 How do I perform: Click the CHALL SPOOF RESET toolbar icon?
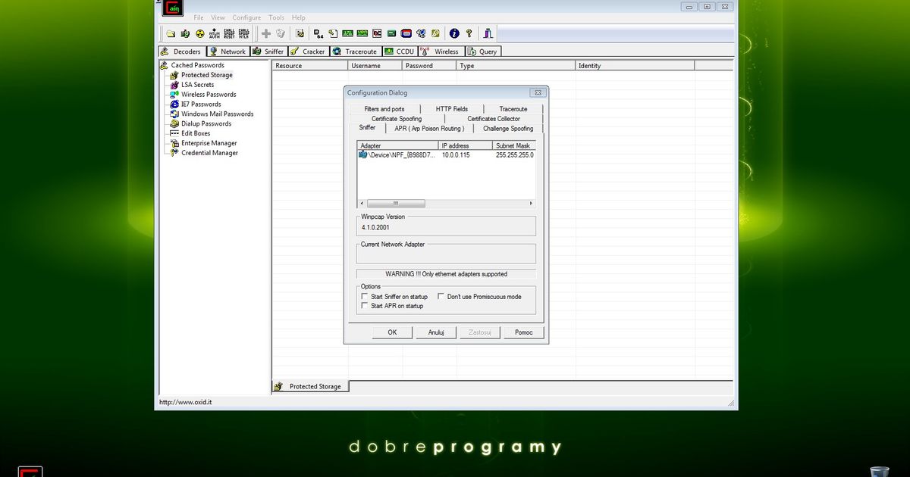[x=229, y=33]
